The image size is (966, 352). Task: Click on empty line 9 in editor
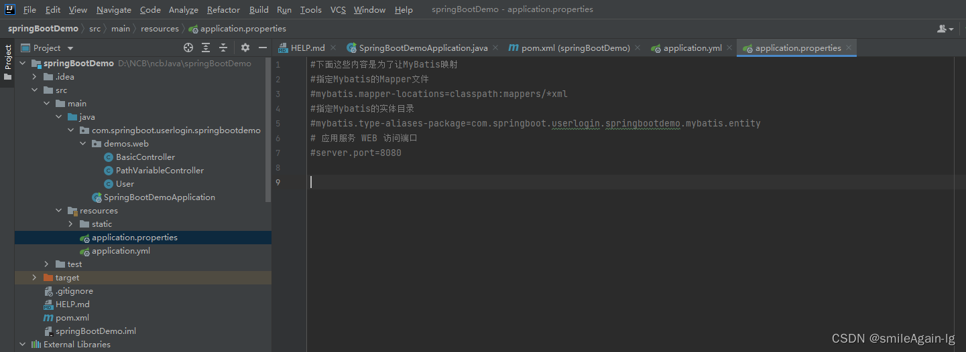pyautogui.click(x=536, y=182)
